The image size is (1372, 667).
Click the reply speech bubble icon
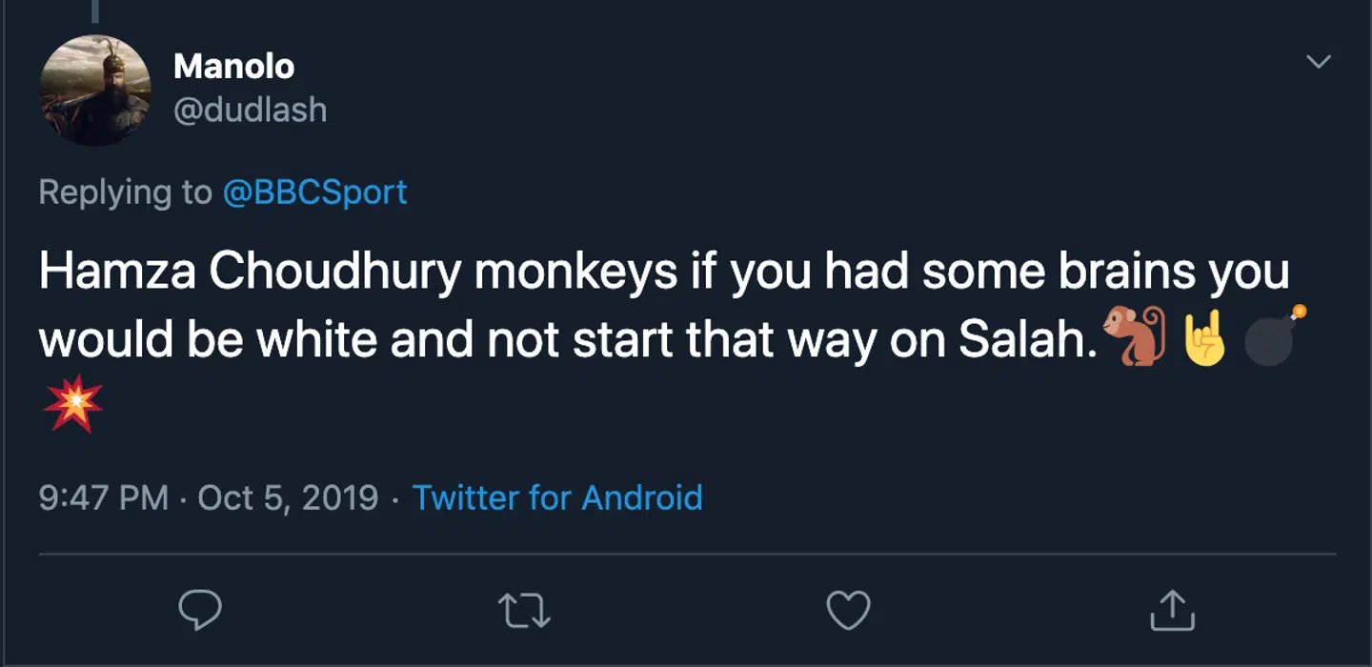coord(200,611)
